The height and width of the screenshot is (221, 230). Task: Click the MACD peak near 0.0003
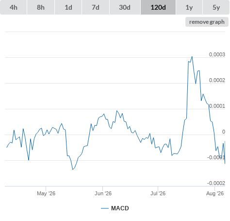(192, 57)
